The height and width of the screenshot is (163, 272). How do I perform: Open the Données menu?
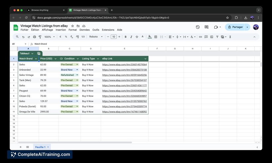click(85, 30)
